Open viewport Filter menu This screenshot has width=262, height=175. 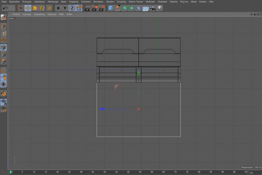(x=61, y=14)
